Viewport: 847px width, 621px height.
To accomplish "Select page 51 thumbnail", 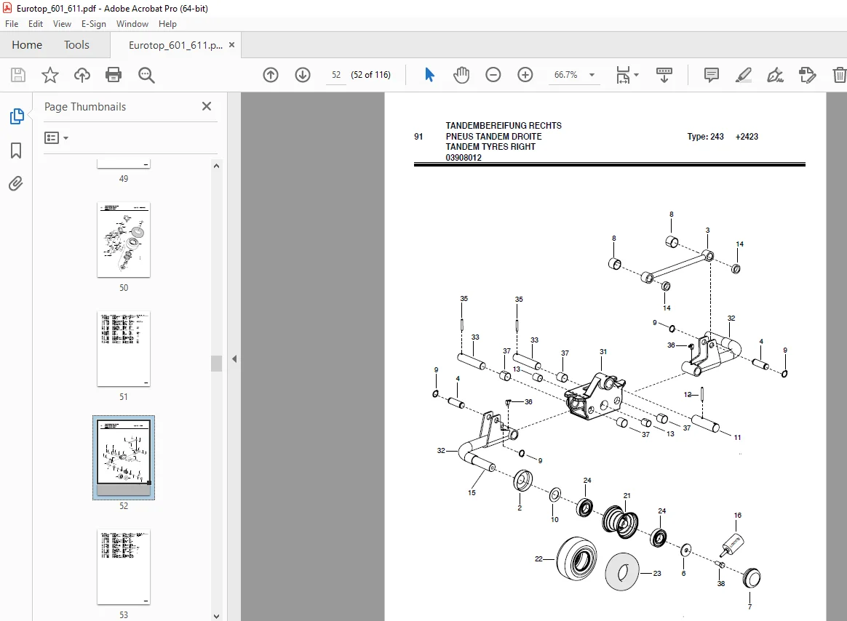I will pos(124,349).
